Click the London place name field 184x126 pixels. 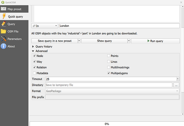click(x=119, y=26)
